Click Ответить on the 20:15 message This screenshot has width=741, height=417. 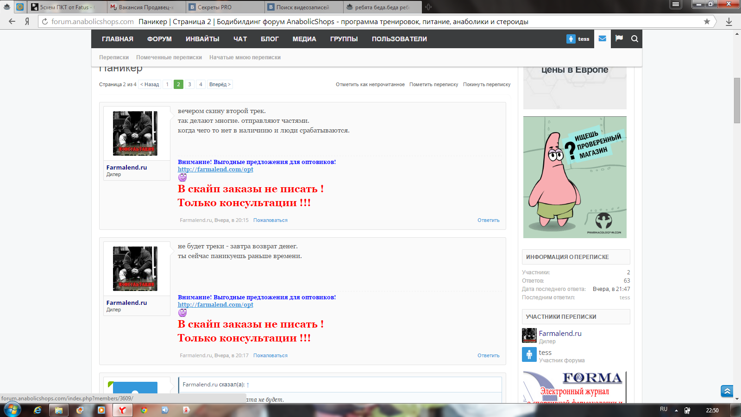488,221
